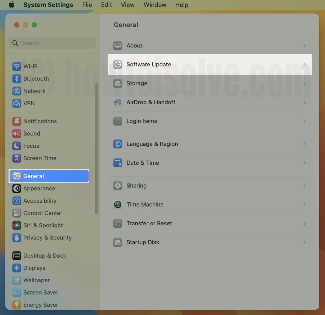Open the Window menu
The image size is (325, 315).
155,4
